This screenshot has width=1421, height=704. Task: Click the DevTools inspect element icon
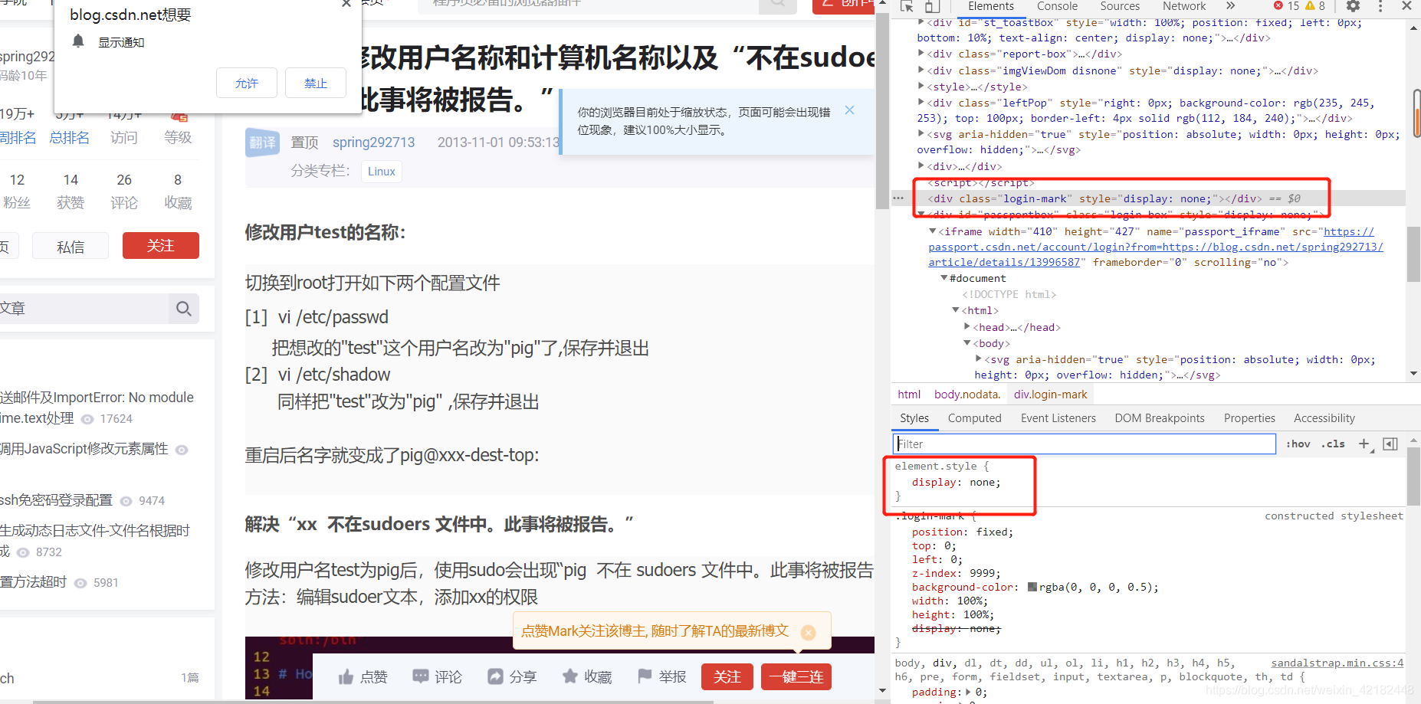907,6
